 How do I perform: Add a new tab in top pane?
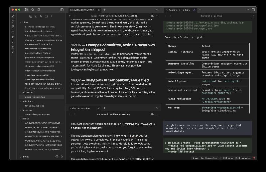click(104, 10)
